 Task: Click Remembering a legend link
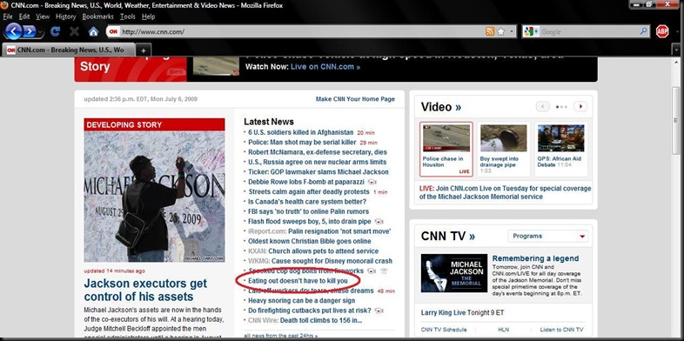535,258
